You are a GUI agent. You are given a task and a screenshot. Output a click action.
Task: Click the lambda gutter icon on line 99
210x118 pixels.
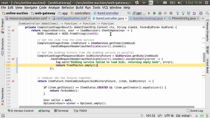13,59
